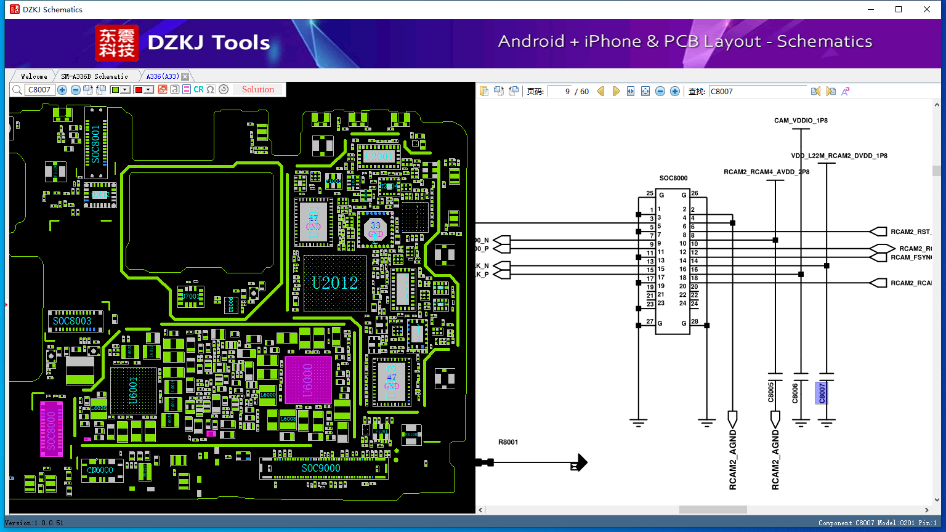Image resolution: width=946 pixels, height=532 pixels.
Task: Switch to the Welcome tab
Action: pyautogui.click(x=34, y=76)
